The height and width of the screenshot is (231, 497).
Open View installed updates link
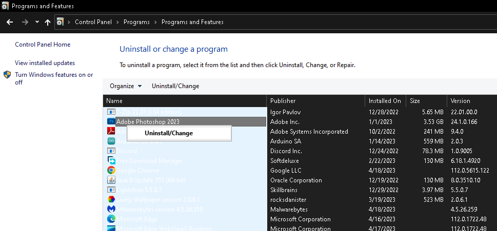point(45,63)
